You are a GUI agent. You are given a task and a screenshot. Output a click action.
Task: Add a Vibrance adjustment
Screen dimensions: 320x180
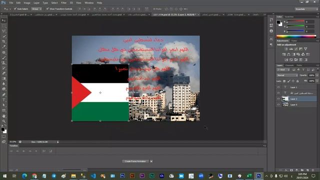tap(305, 49)
